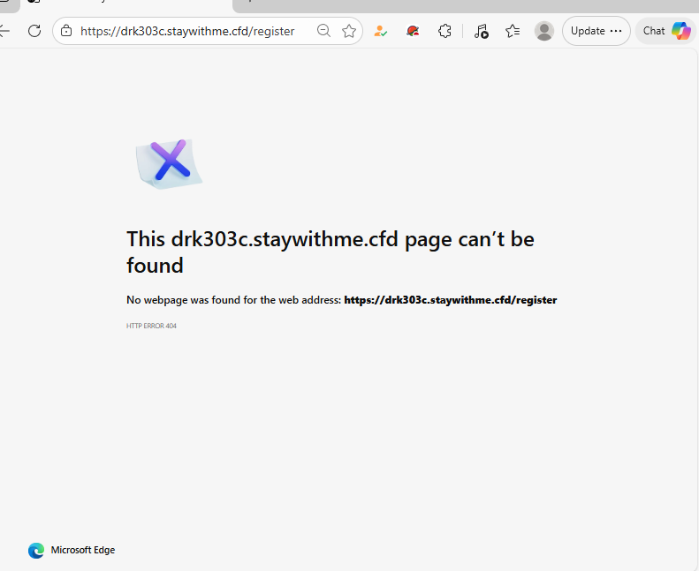Viewport: 699px width, 571px height.
Task: Open the Extensions puzzle piece menu
Action: coord(444,31)
